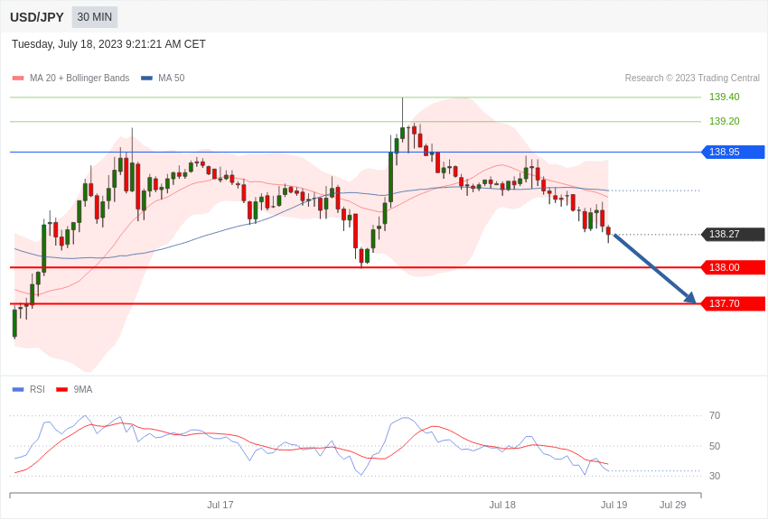Click the MA 20 + Bollinger Bands legend swatch
The width and height of the screenshot is (768, 520).
pyautogui.click(x=18, y=78)
